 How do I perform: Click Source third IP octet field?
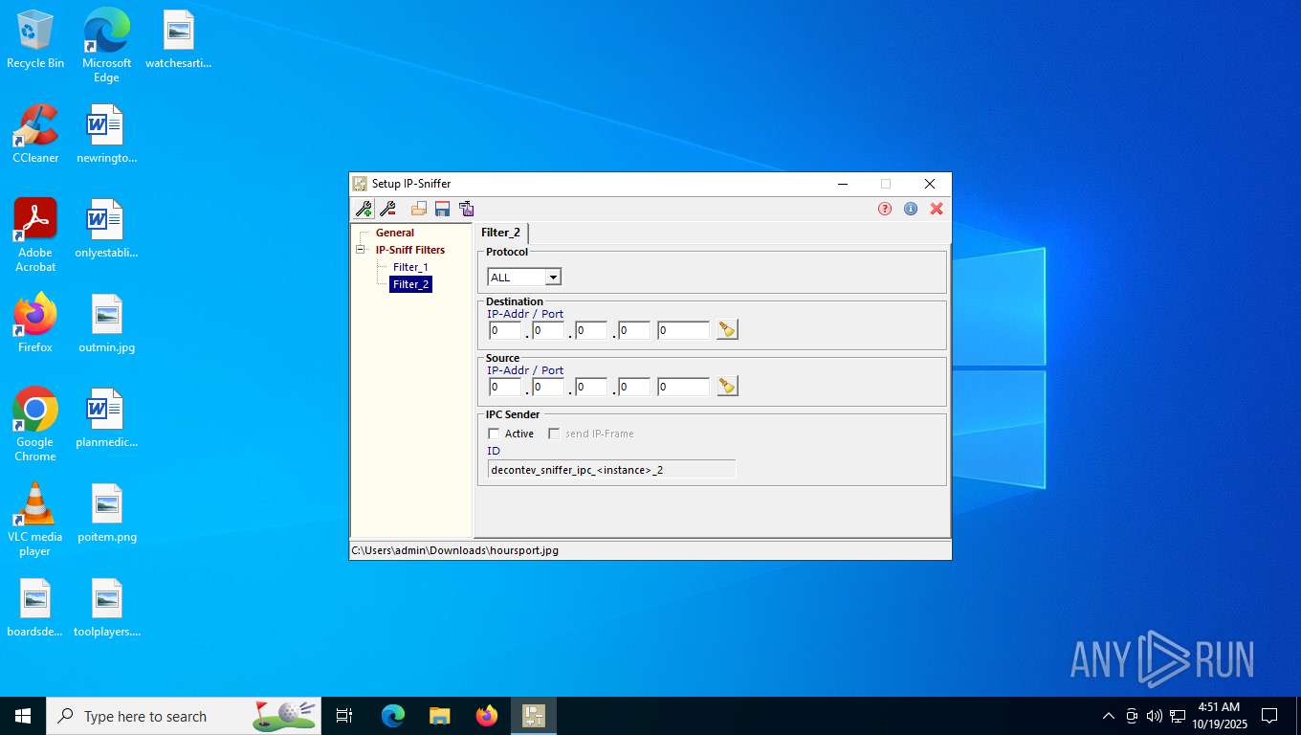(591, 387)
